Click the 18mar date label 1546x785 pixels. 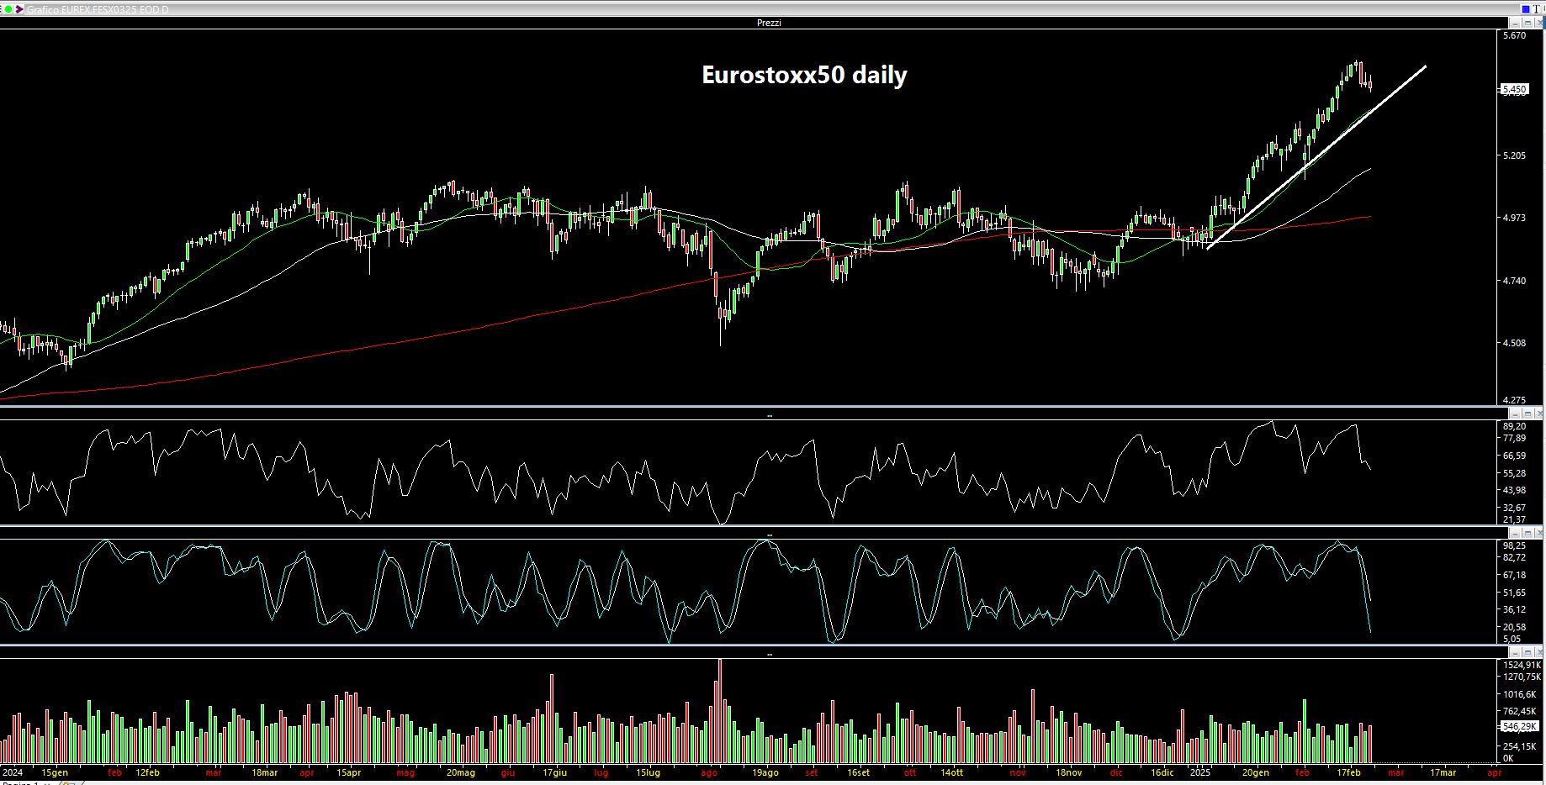[264, 772]
